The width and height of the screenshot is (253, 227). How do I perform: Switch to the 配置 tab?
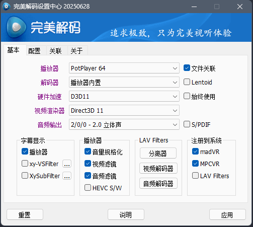34,51
